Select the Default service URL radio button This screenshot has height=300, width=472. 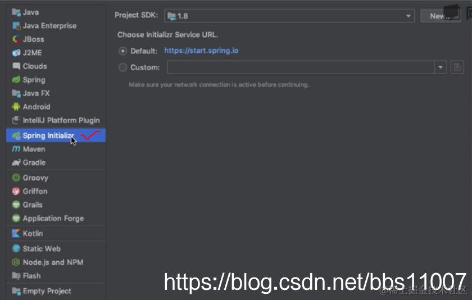tap(122, 51)
